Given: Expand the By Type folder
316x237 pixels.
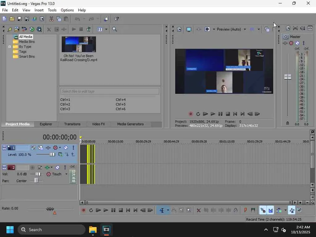Looking at the screenshot, I should click(x=10, y=47).
